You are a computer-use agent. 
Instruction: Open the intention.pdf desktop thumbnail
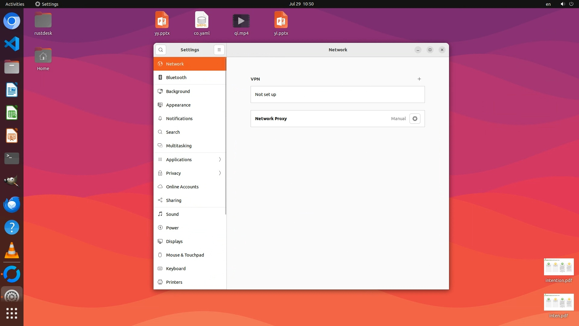558,267
